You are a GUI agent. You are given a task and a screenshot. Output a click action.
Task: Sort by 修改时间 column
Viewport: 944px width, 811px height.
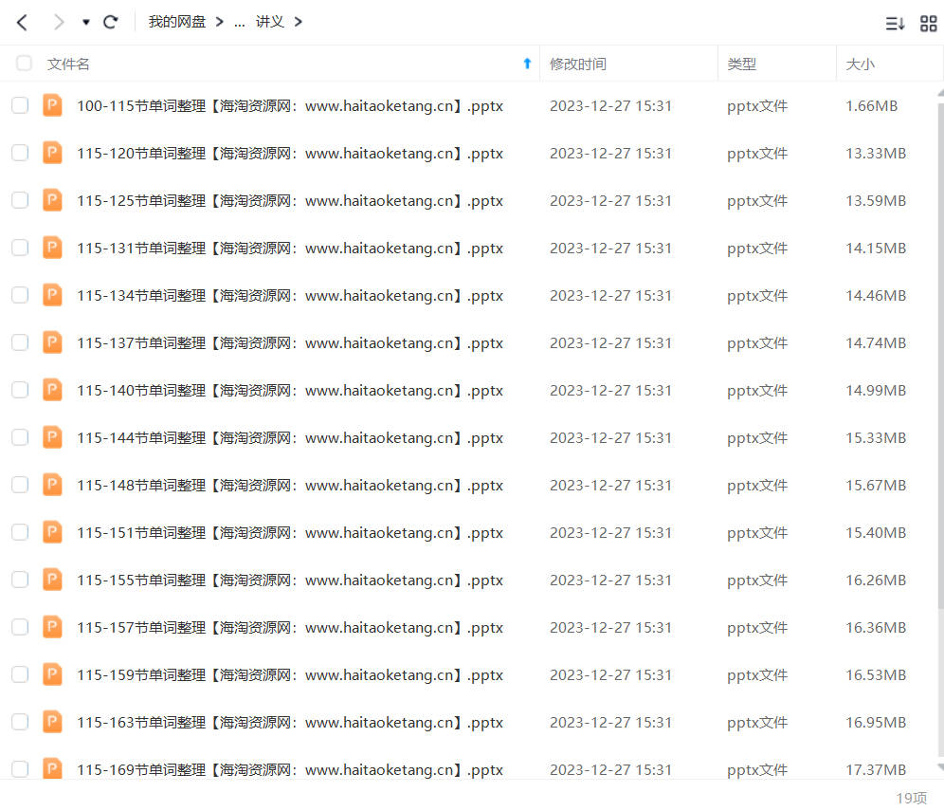578,64
